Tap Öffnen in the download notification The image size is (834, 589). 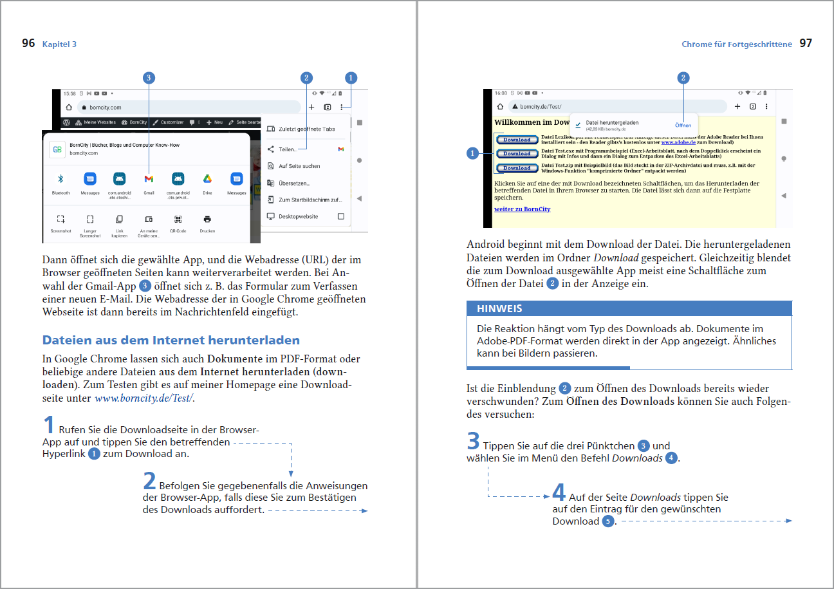click(683, 125)
